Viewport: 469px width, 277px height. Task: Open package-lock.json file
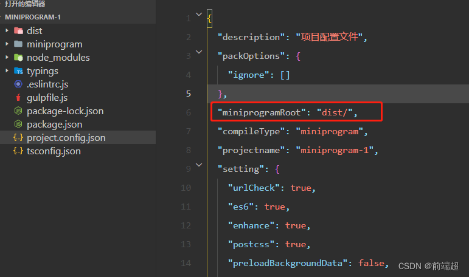click(x=65, y=111)
